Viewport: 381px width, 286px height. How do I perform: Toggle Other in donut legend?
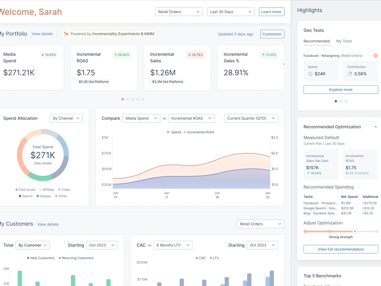(x=61, y=196)
